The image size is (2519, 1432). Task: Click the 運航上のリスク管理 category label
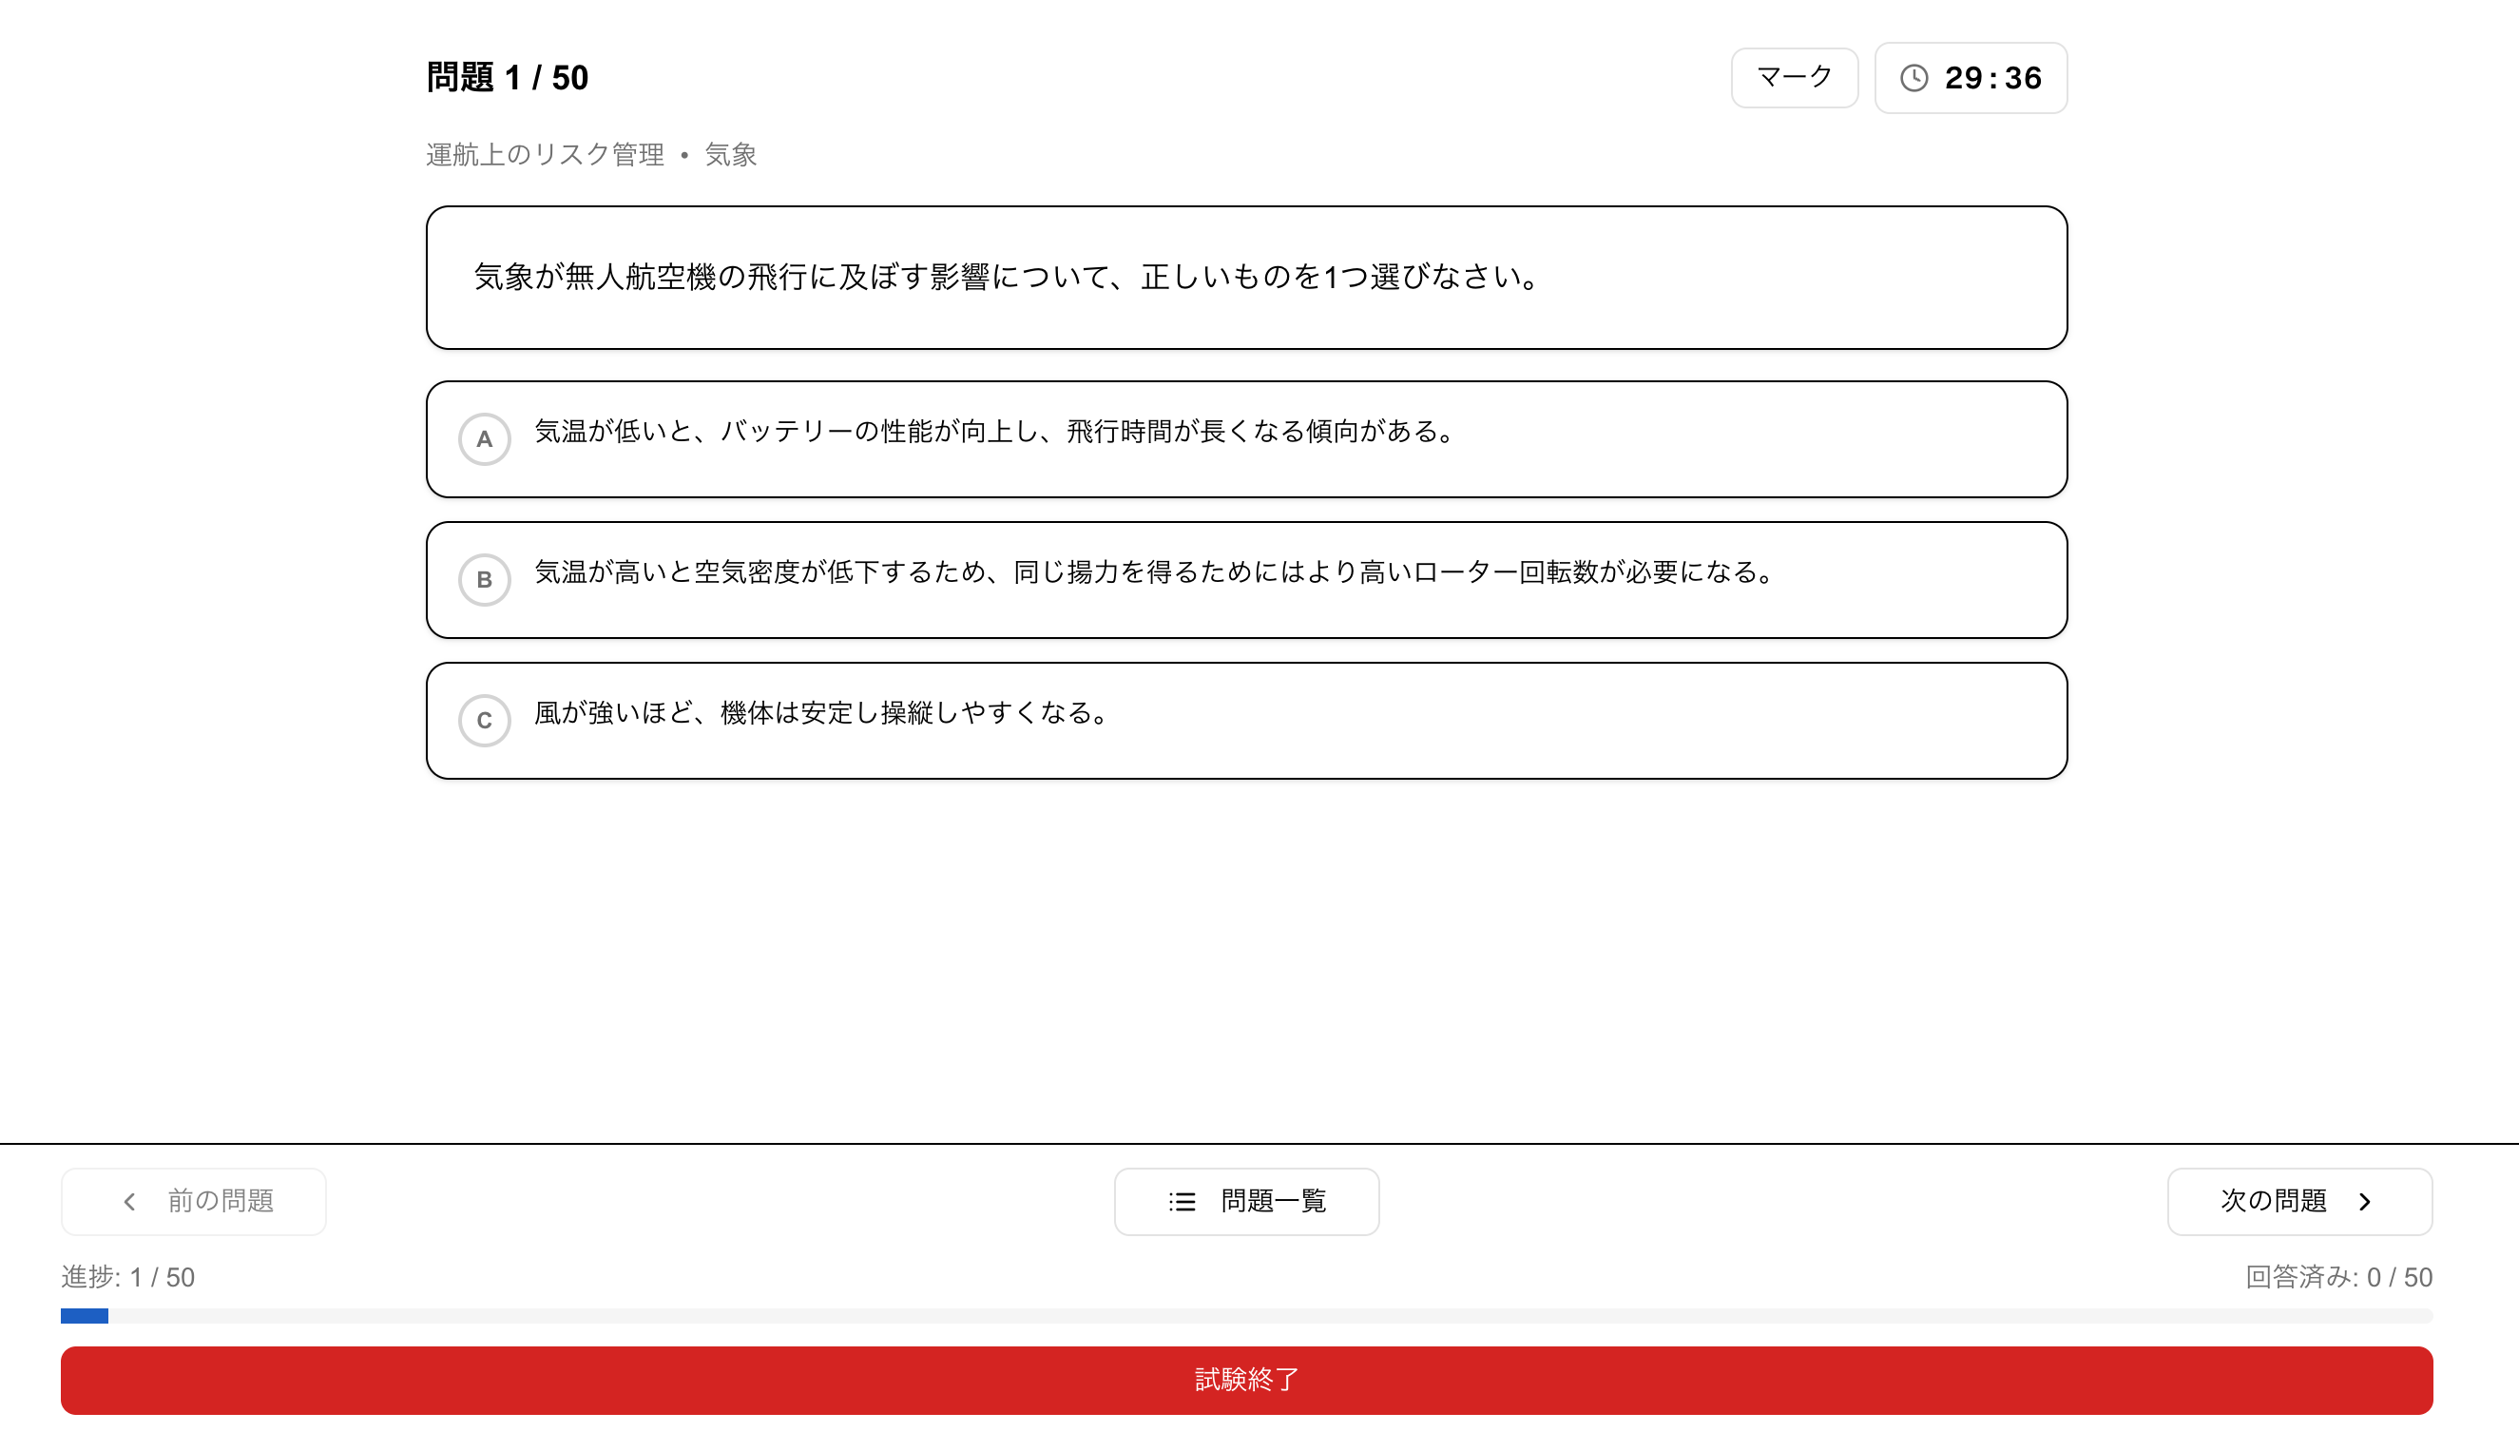(545, 154)
